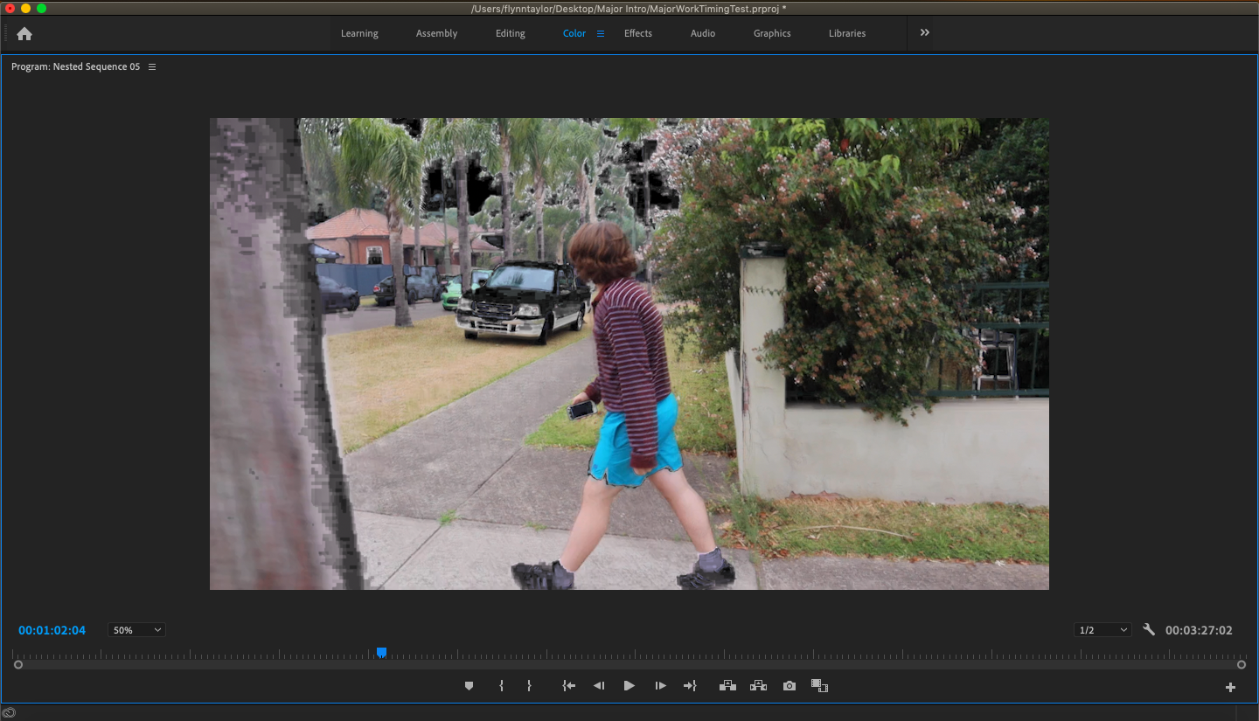Export the current frame with the camera icon
Screen dimensions: 1259x721
[x=789, y=685]
